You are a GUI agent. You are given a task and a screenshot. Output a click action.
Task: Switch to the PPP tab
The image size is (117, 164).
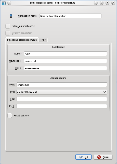pos(44,40)
